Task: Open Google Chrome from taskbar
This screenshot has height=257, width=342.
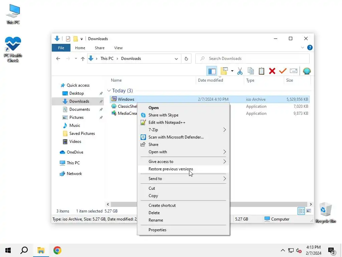Action: click(x=57, y=250)
